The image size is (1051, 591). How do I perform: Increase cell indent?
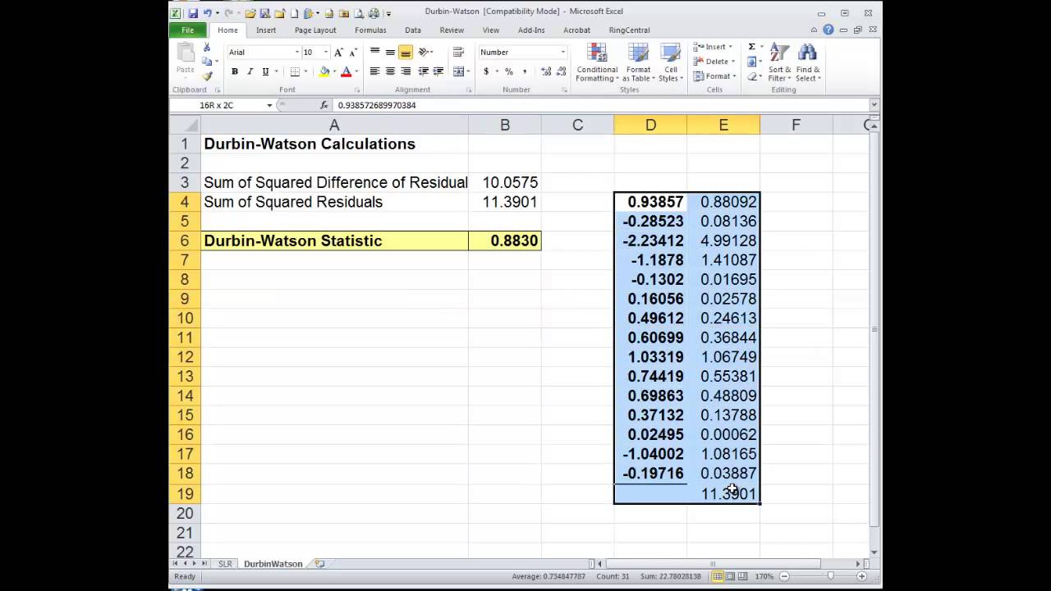438,71
